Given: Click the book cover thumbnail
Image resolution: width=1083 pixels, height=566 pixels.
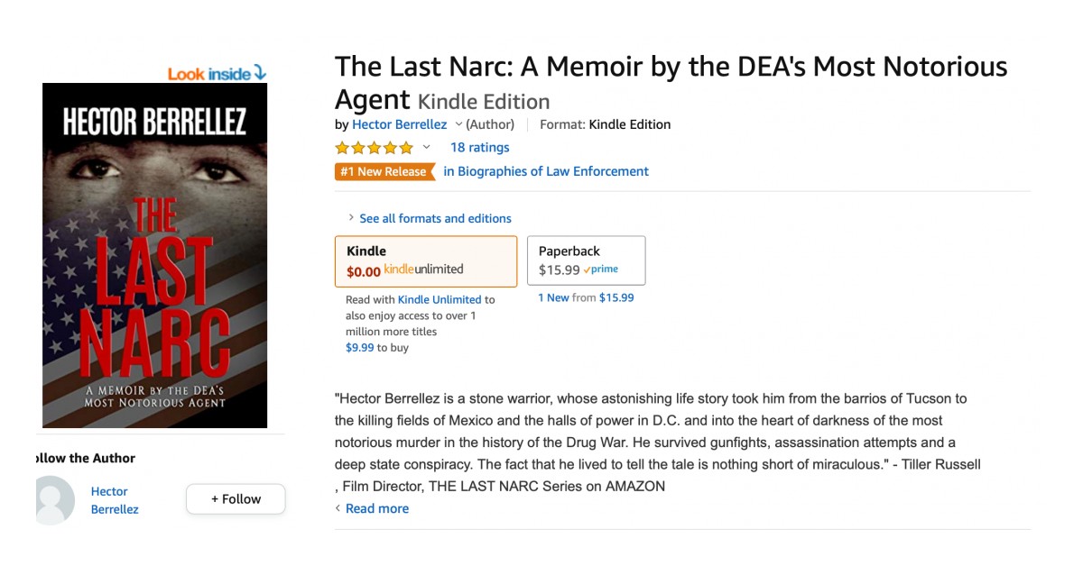Looking at the screenshot, I should coord(153,255).
